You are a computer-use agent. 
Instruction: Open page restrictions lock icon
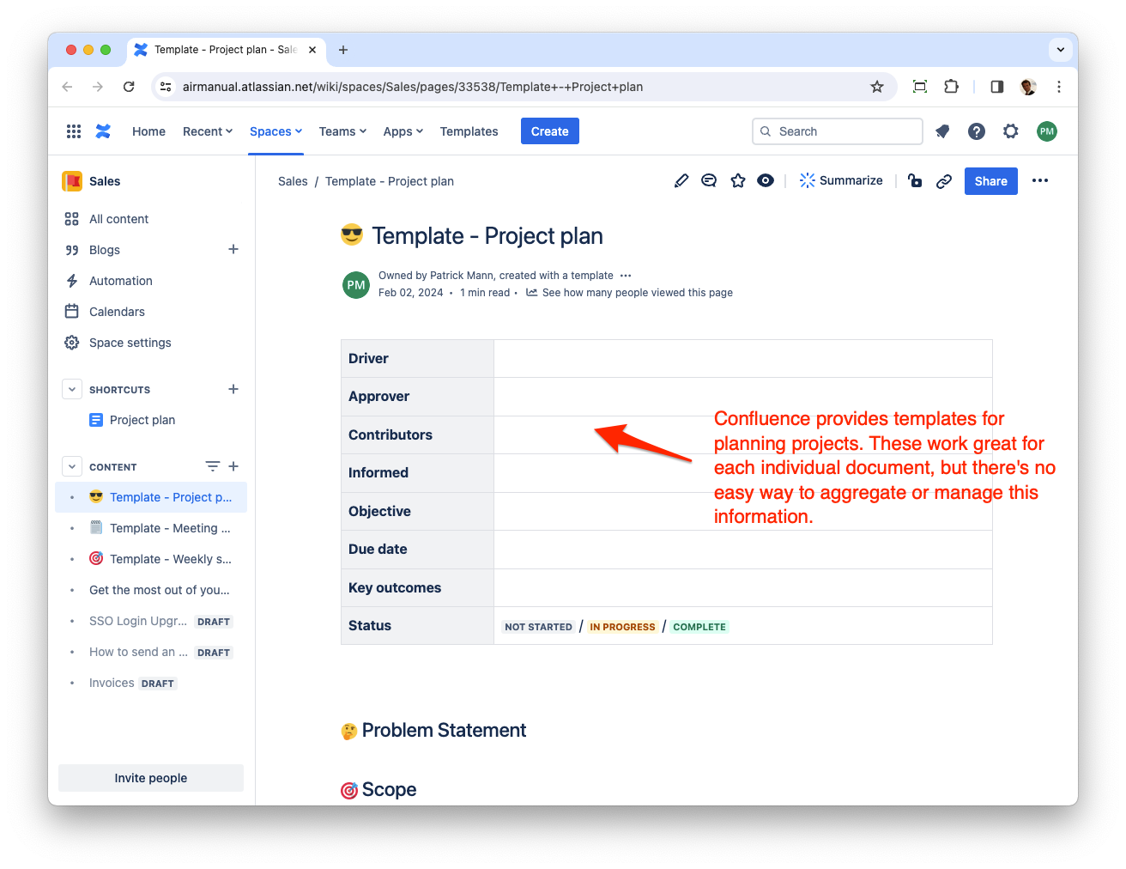(915, 180)
